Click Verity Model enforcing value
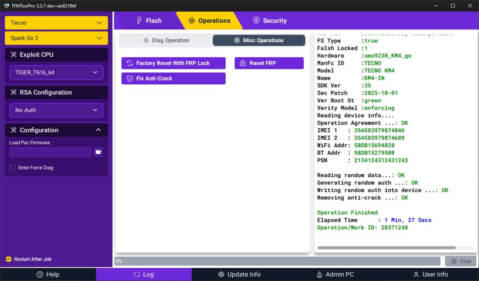The width and height of the screenshot is (479, 281). (x=379, y=108)
